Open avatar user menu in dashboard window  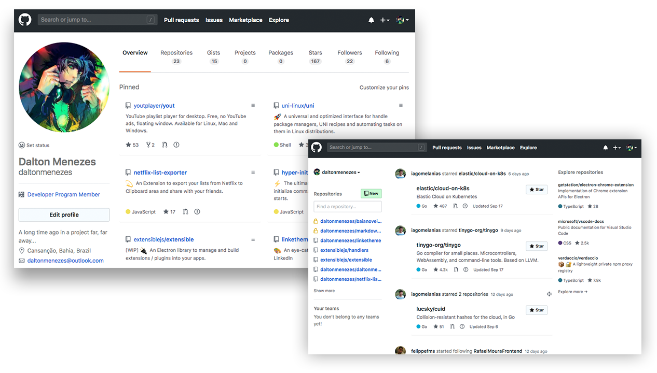point(631,148)
